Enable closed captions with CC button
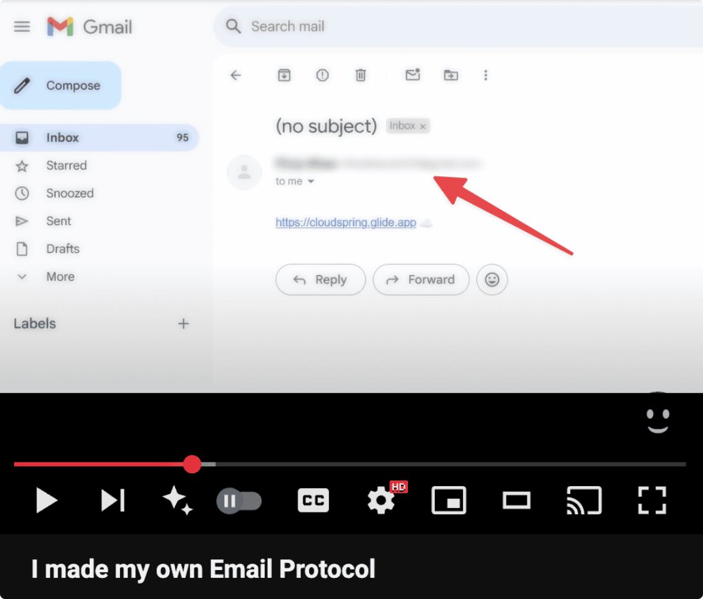703x599 pixels. tap(313, 500)
